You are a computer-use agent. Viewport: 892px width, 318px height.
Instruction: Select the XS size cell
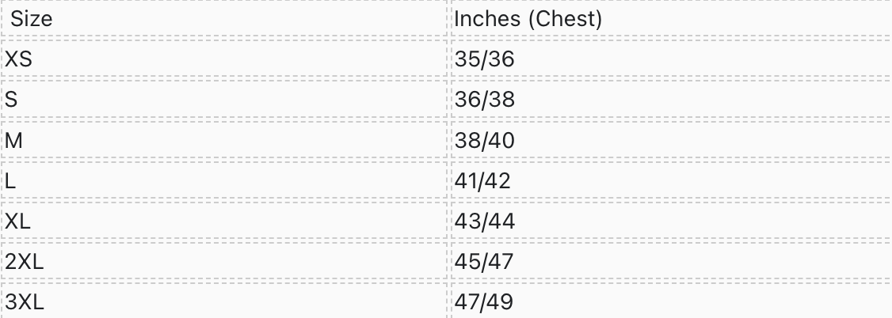point(20,59)
